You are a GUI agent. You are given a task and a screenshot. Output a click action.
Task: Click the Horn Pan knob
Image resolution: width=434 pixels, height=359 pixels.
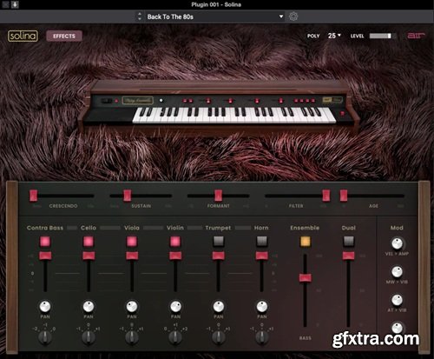262,306
